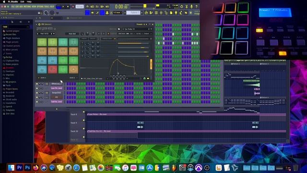Select the FPC channel button in rack
The image size is (307, 173).
57,97
